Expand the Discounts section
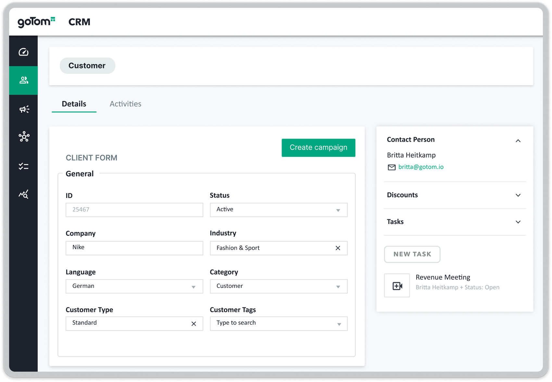Image resolution: width=552 pixels, height=382 pixels. (518, 195)
